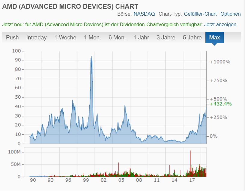Click the 14 year axis label
The width and height of the screenshot is (246, 191).
(174, 180)
